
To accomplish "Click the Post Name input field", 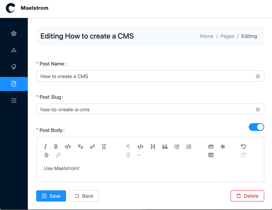I will coord(150,76).
